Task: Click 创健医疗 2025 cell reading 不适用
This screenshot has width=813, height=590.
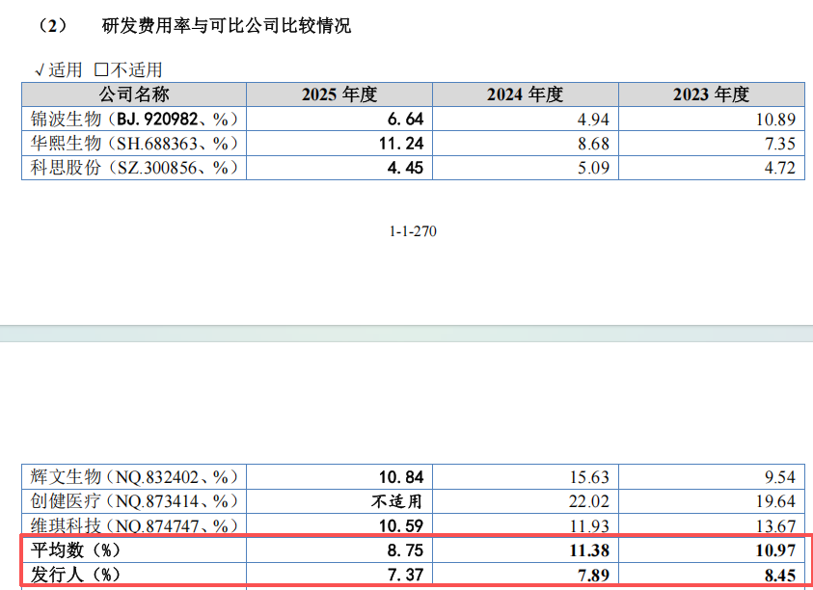Action: (396, 501)
